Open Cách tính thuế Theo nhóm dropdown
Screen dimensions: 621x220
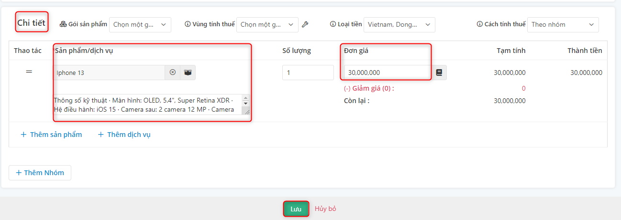(563, 24)
